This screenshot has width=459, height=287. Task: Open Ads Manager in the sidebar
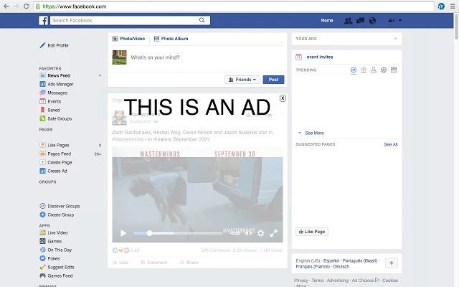[60, 84]
